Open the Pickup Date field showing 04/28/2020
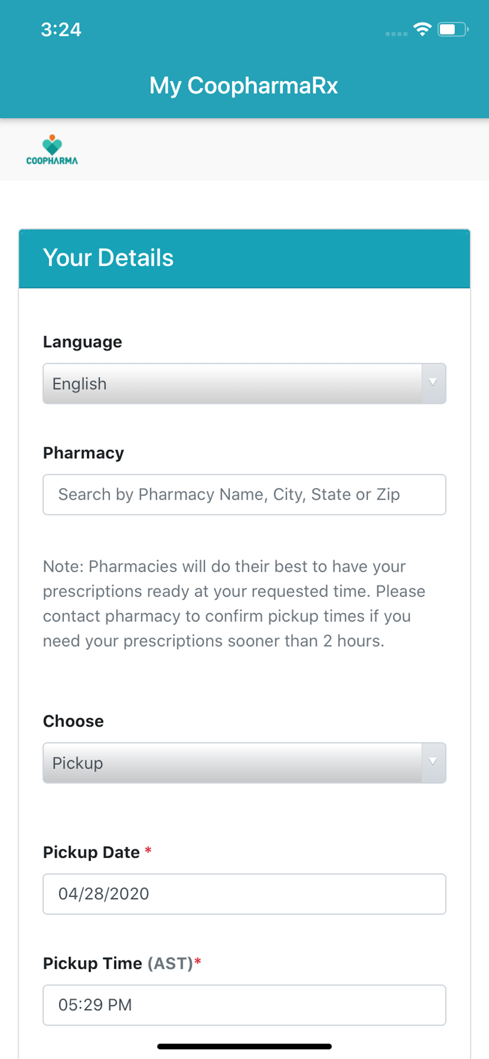Viewport: 489px width, 1059px height. 244,894
